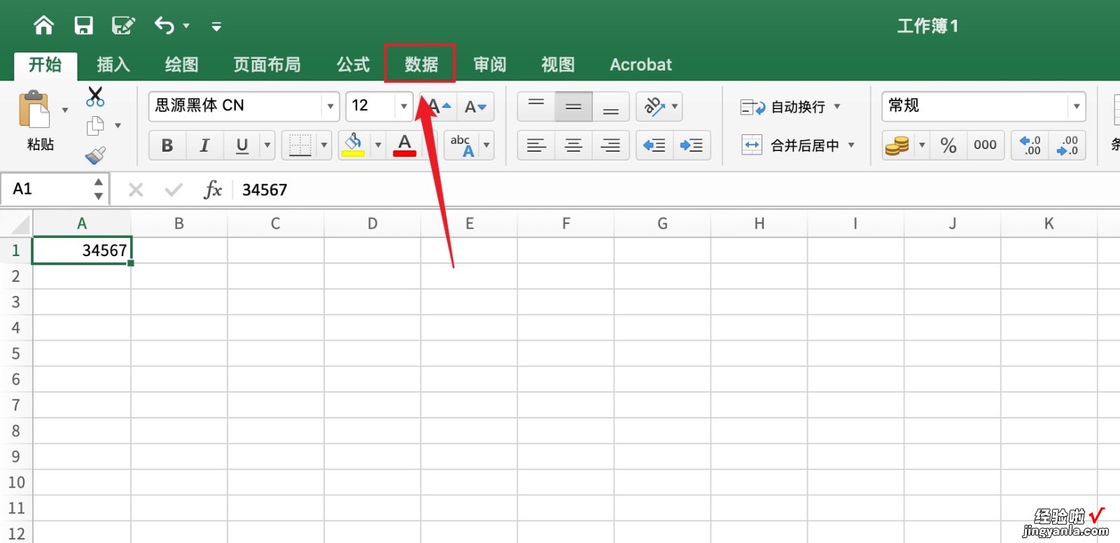Apply red font color

point(405,145)
